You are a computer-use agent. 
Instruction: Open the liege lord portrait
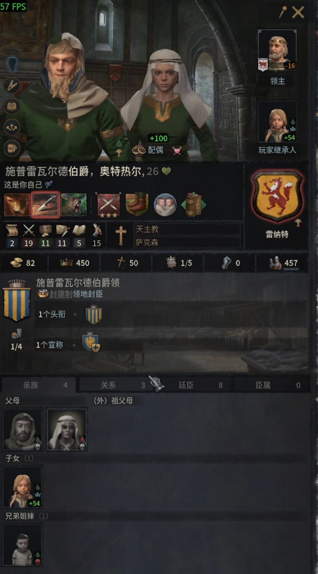[277, 50]
